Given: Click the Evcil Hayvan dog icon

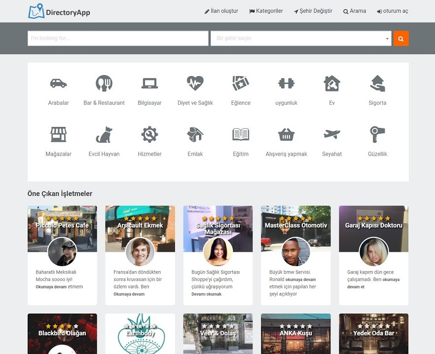Looking at the screenshot, I should point(104,134).
